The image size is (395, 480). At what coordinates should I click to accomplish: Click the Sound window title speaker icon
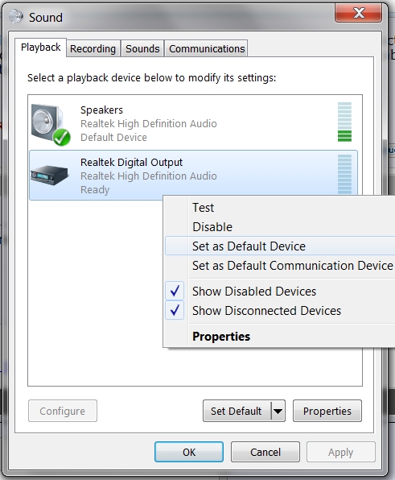(16, 17)
